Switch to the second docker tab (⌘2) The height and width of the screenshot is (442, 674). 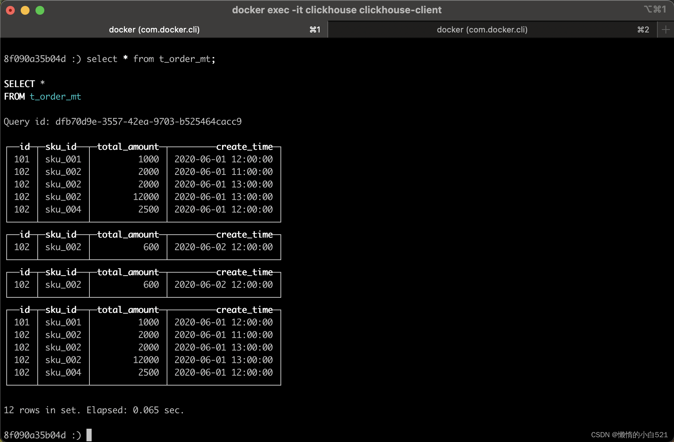492,30
